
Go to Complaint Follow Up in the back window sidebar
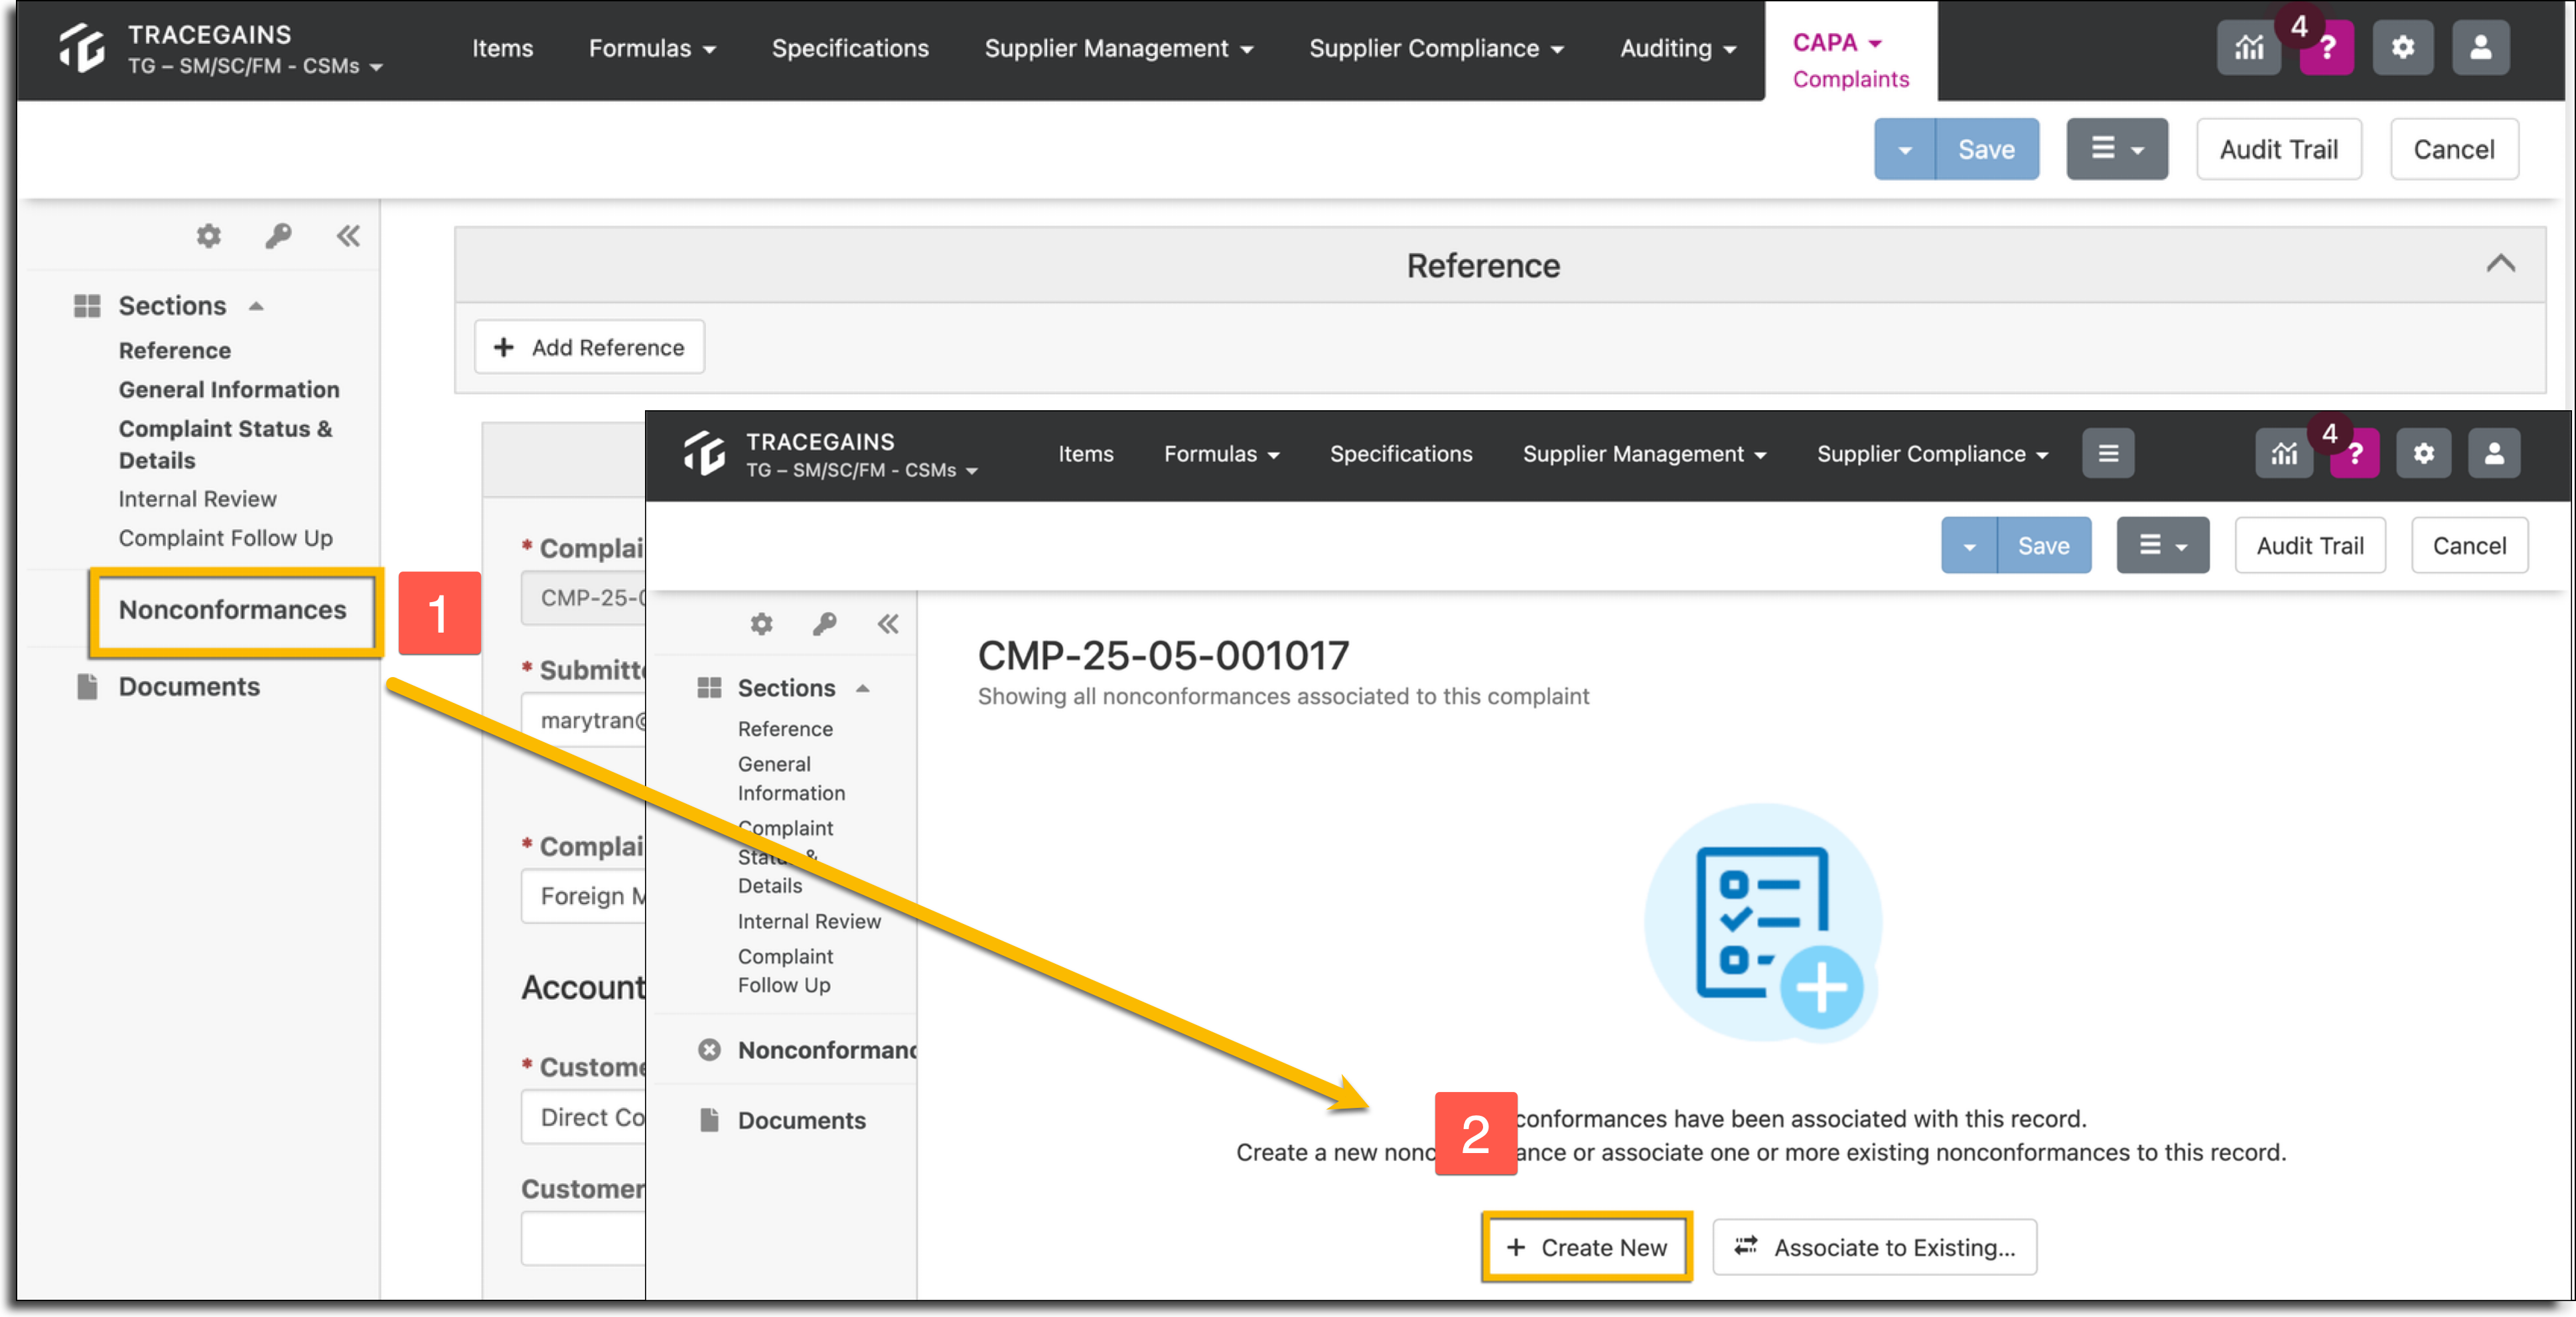225,538
